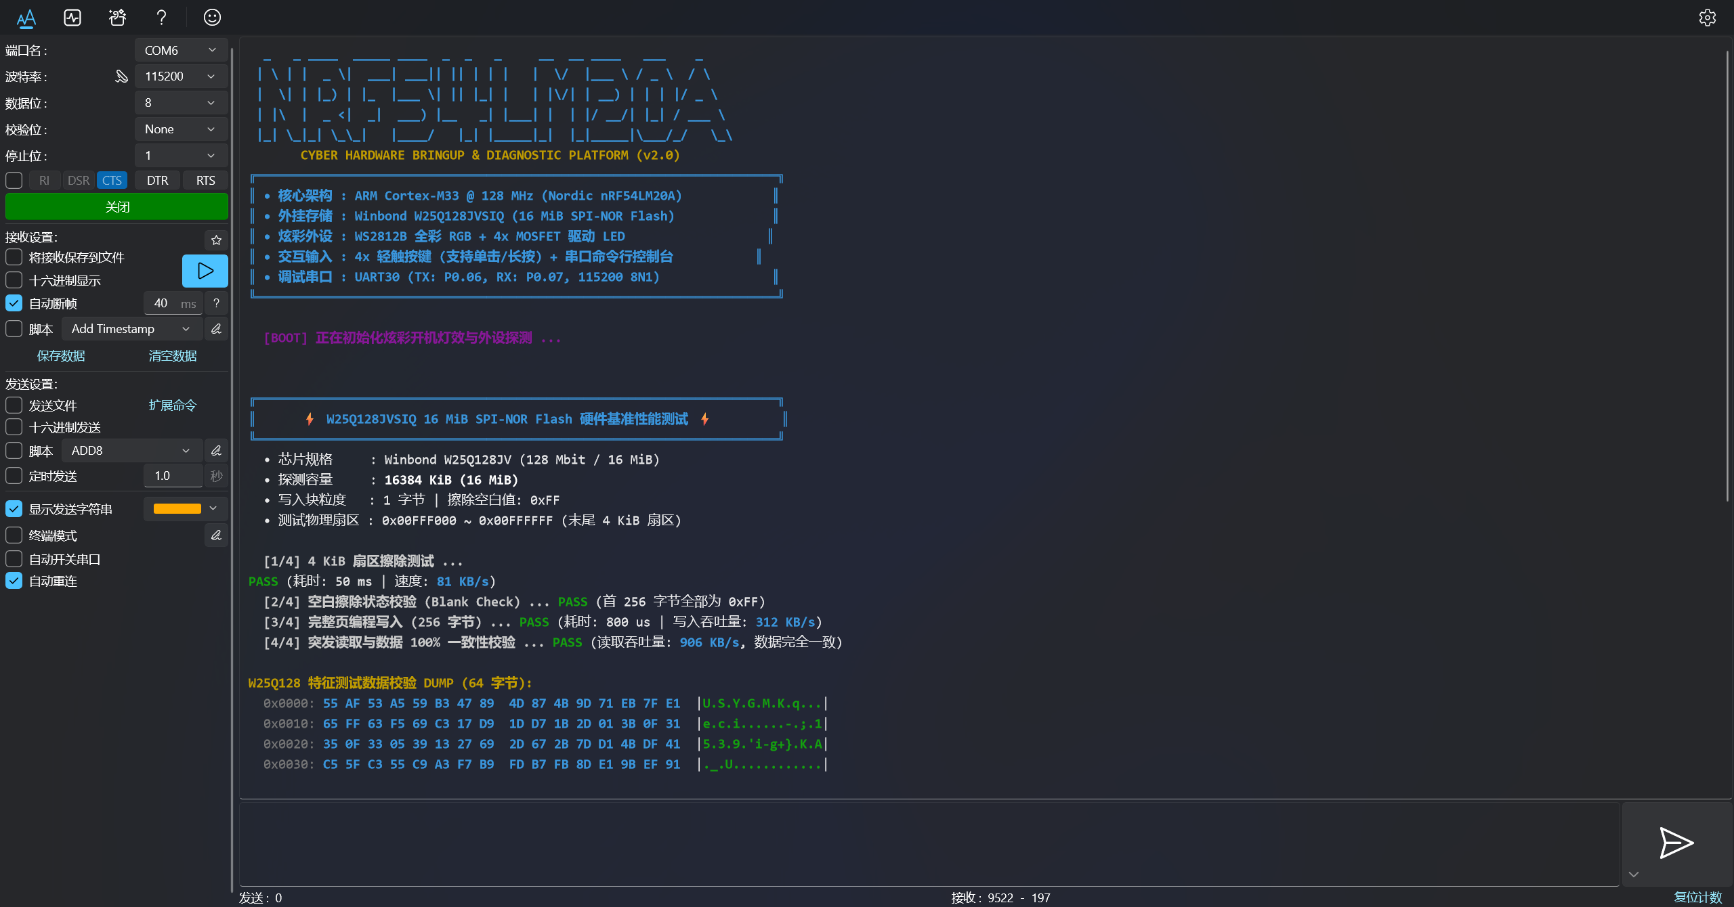
Task: Click the smiley feedback icon
Action: click(212, 18)
